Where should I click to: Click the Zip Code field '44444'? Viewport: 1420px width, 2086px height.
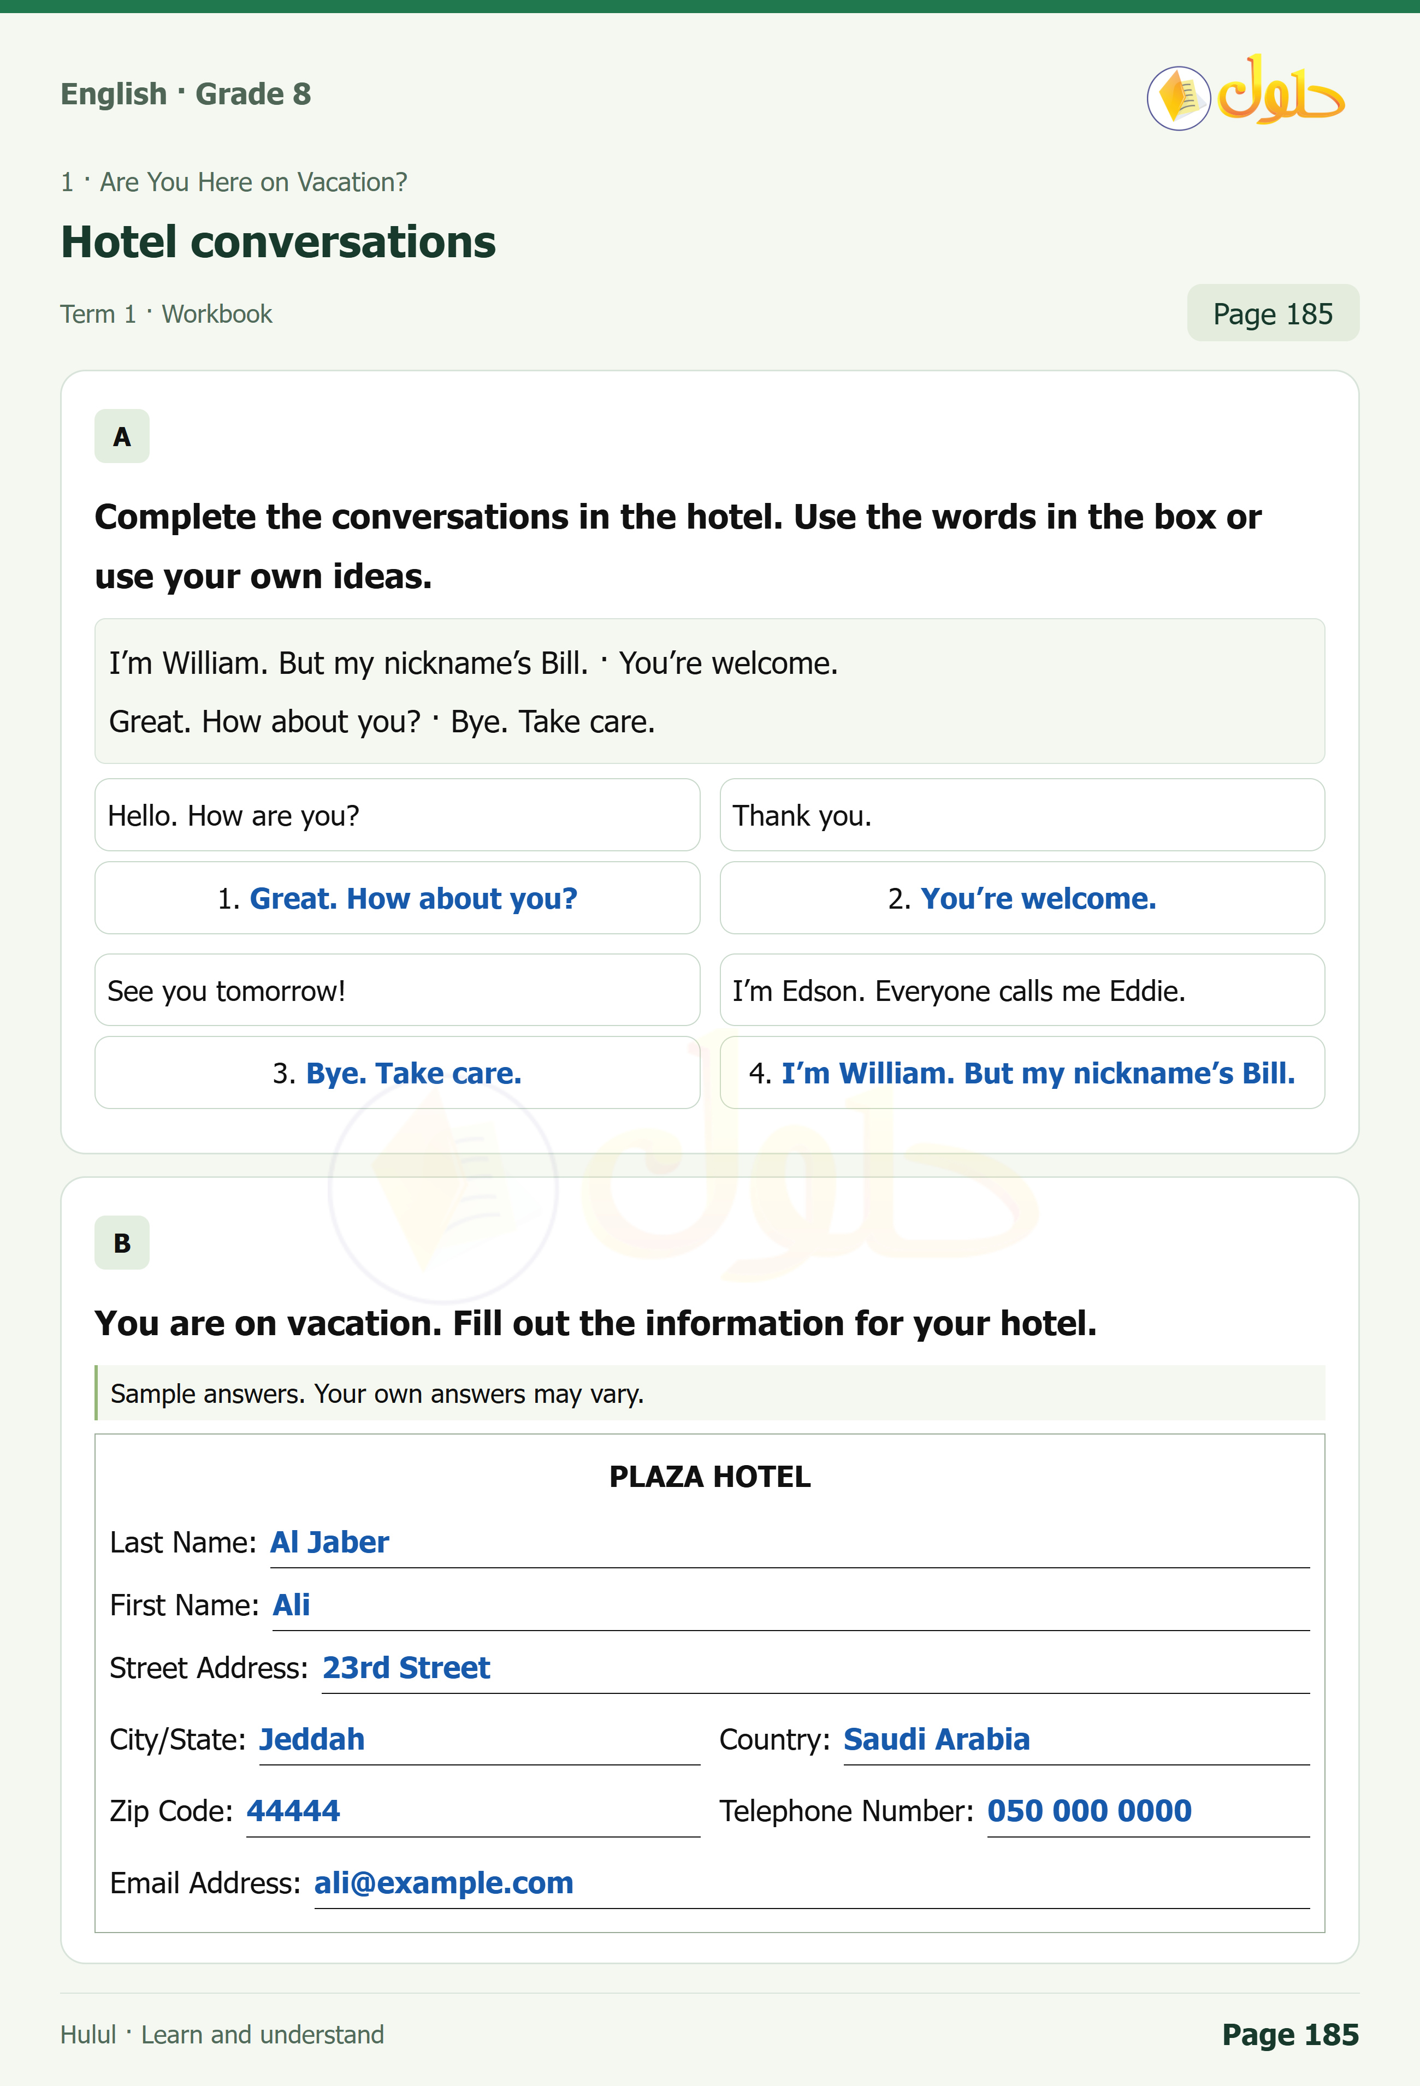pos(473,1813)
